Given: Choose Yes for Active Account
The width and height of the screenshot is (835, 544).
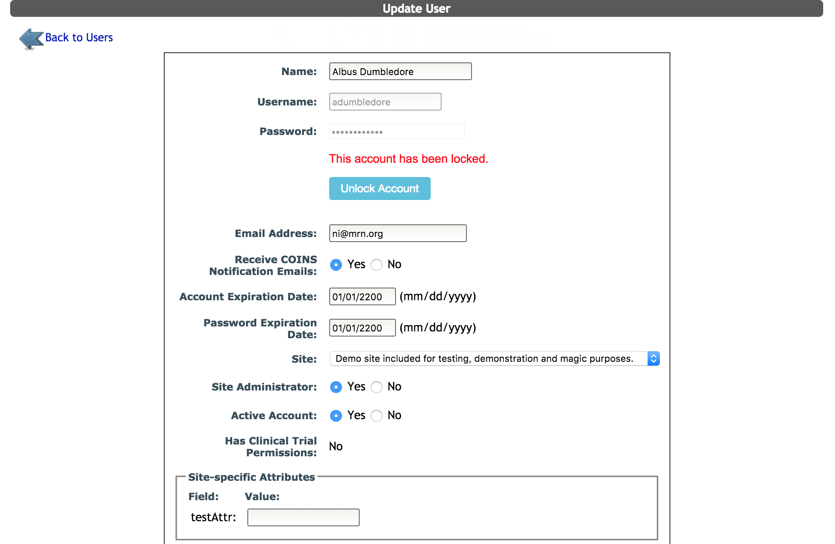Looking at the screenshot, I should [x=336, y=415].
